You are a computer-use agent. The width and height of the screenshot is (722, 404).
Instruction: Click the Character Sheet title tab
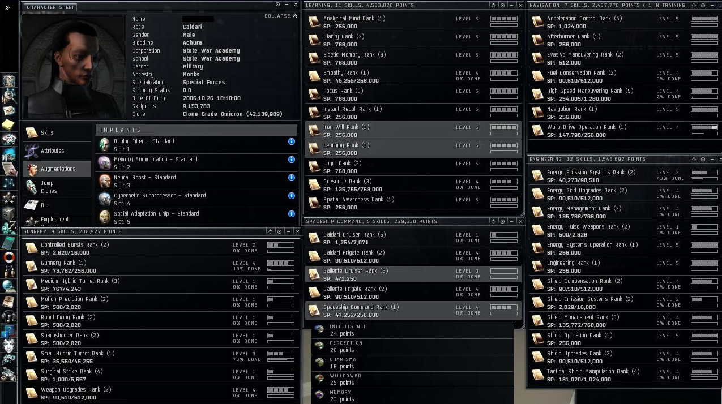[50, 7]
